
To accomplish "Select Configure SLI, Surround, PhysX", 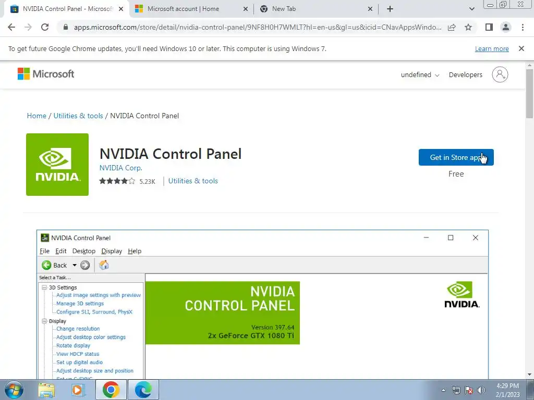I will (x=94, y=312).
